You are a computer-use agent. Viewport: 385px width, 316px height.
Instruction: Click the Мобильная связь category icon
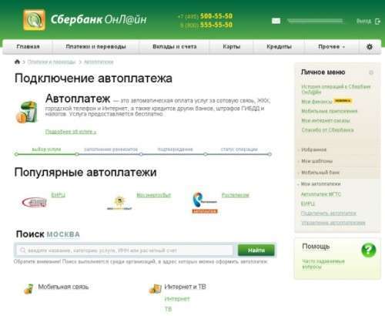coord(28,289)
